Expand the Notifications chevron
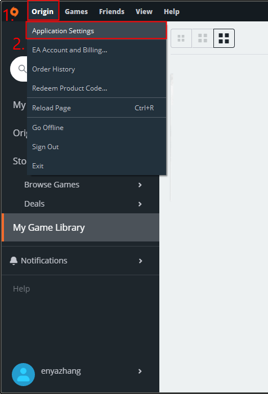 [140, 261]
